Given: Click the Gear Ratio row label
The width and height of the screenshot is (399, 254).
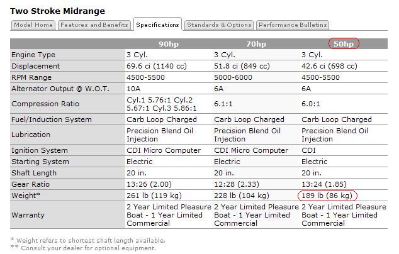Looking at the screenshot, I should point(30,184).
